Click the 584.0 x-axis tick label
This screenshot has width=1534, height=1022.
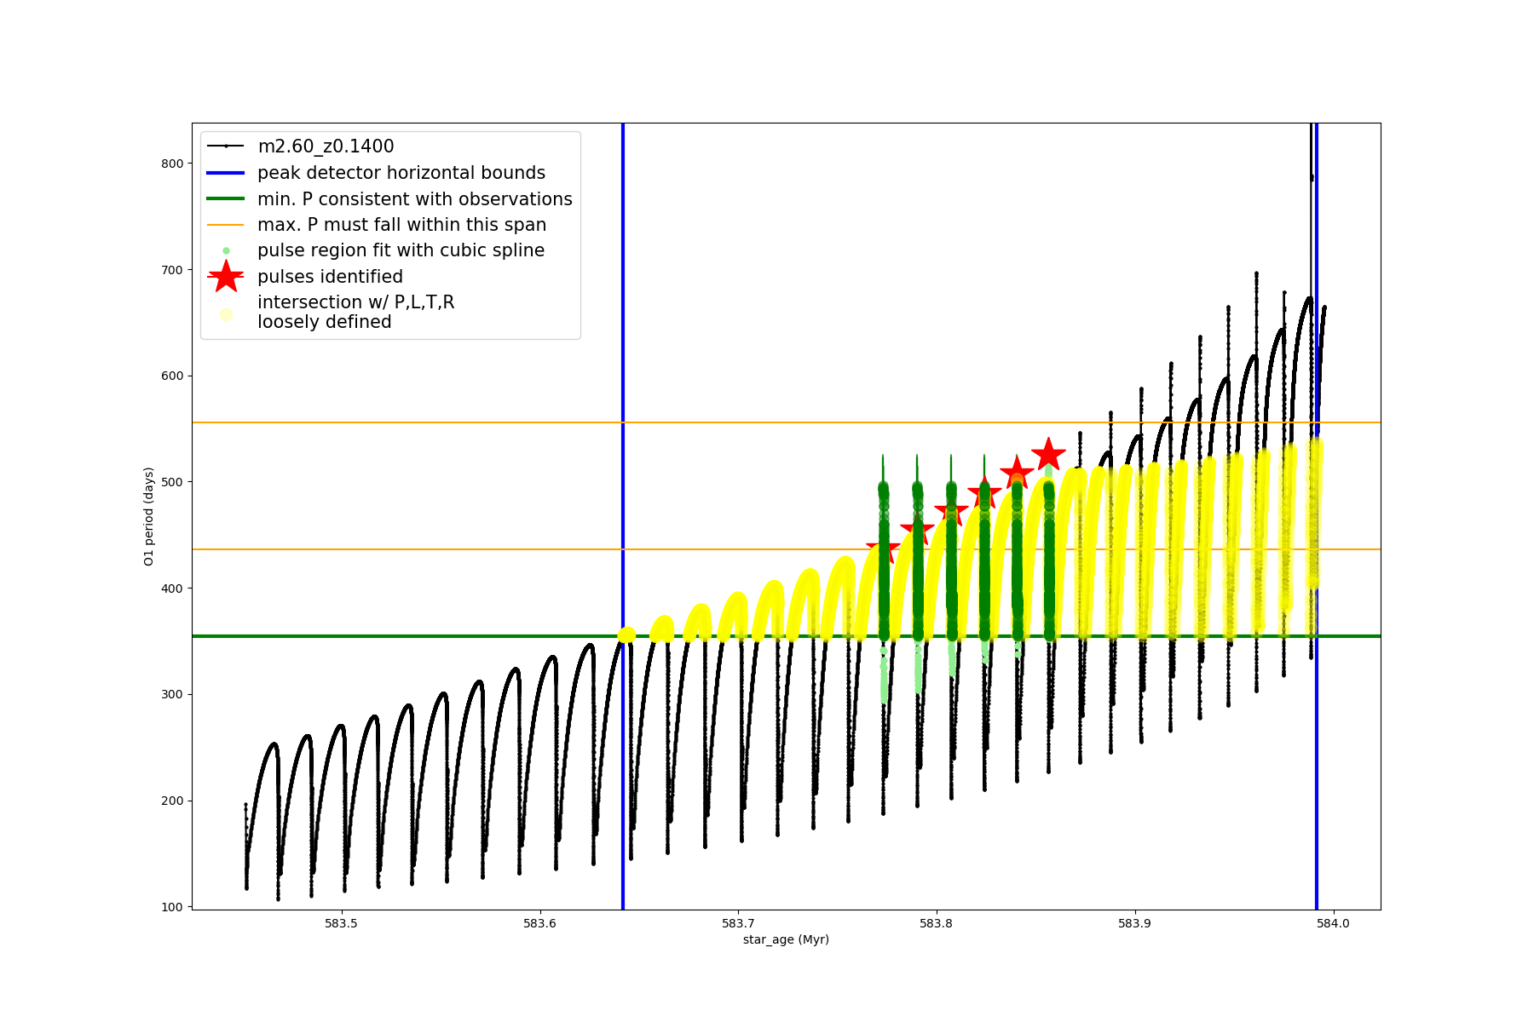tap(1333, 923)
